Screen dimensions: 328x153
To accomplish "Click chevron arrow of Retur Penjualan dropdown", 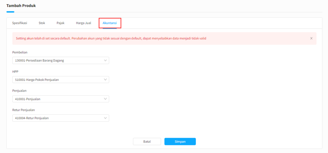I will [x=105, y=118].
